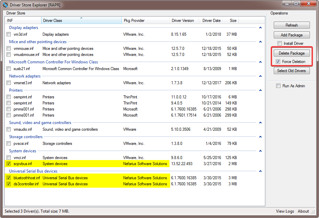The width and height of the screenshot is (319, 218).
Task: Click driver date 3/27/2016
Action: tap(212, 164)
